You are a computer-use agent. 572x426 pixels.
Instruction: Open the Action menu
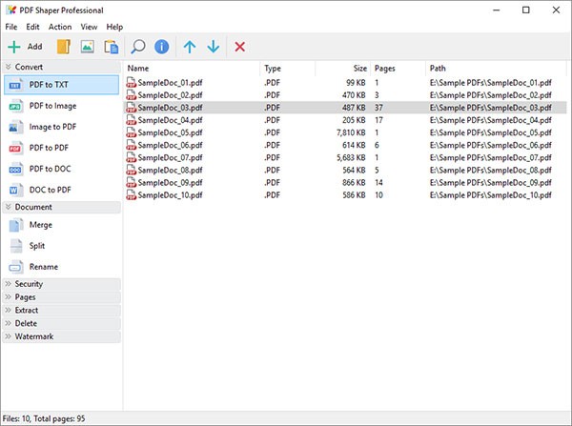[x=60, y=28]
